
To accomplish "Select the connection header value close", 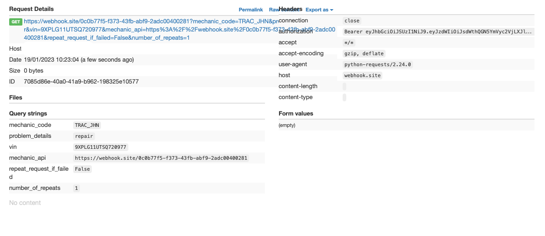I will click(352, 21).
